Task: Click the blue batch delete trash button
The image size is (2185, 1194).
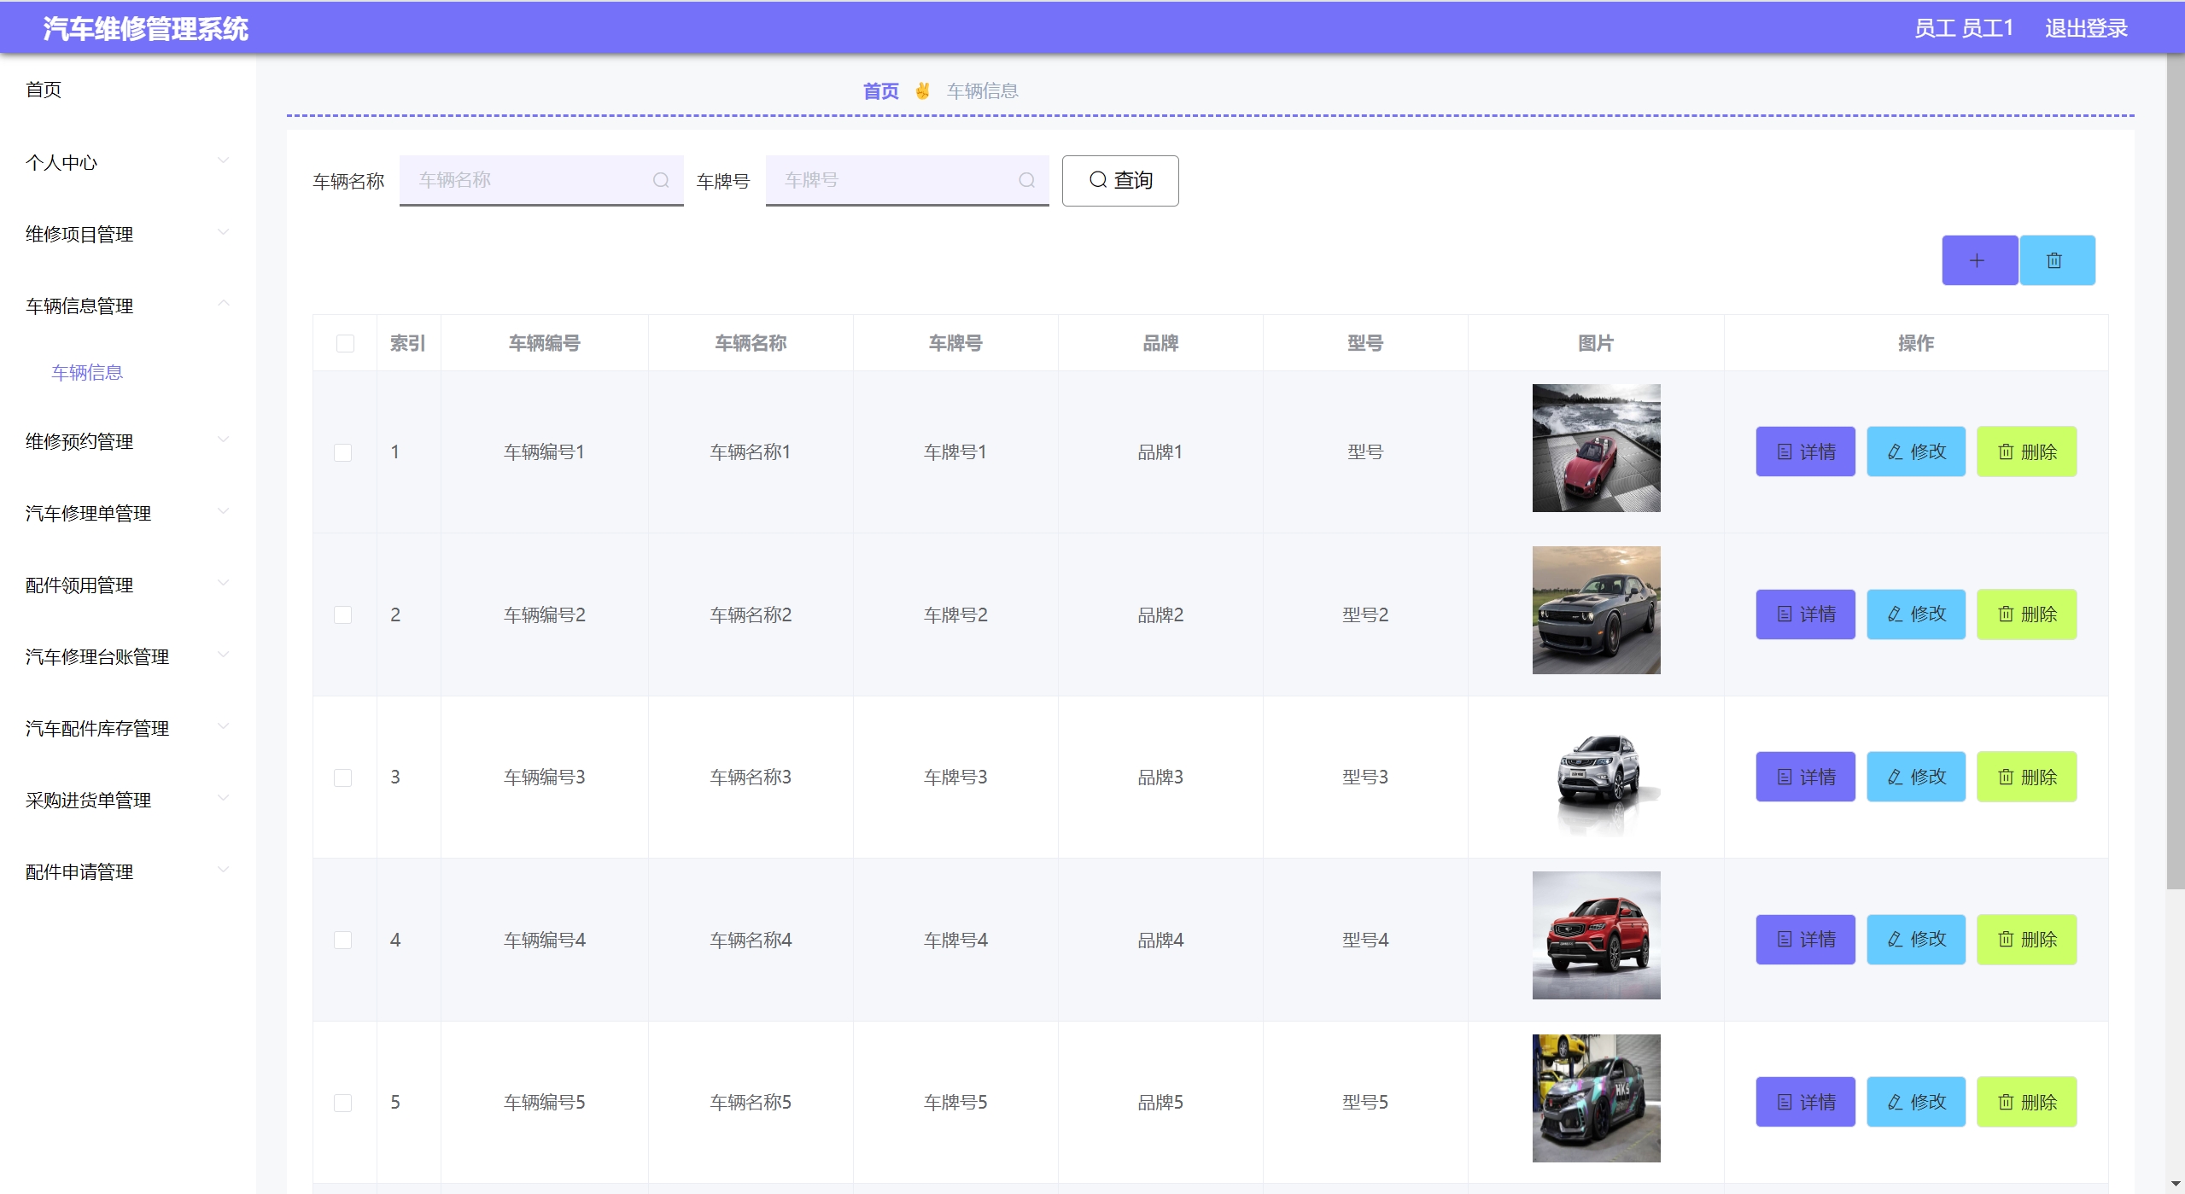Action: click(x=2057, y=260)
